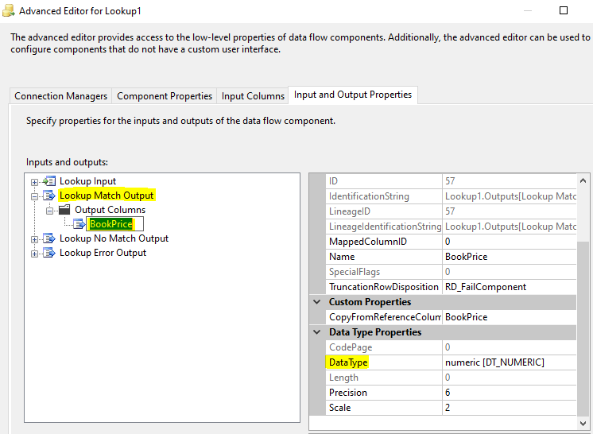Select Lookup Match Output tree item
The image size is (593, 434).
coord(107,196)
